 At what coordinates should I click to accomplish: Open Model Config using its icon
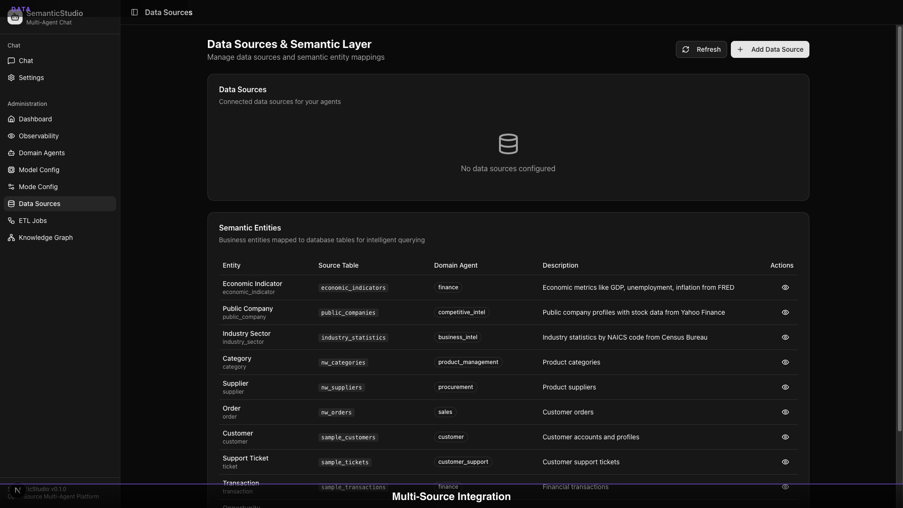(x=11, y=170)
